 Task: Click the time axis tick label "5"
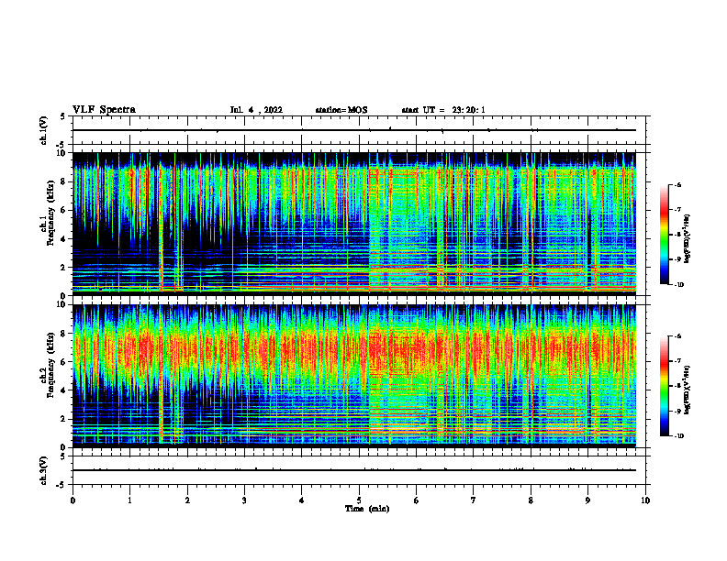pyautogui.click(x=359, y=500)
